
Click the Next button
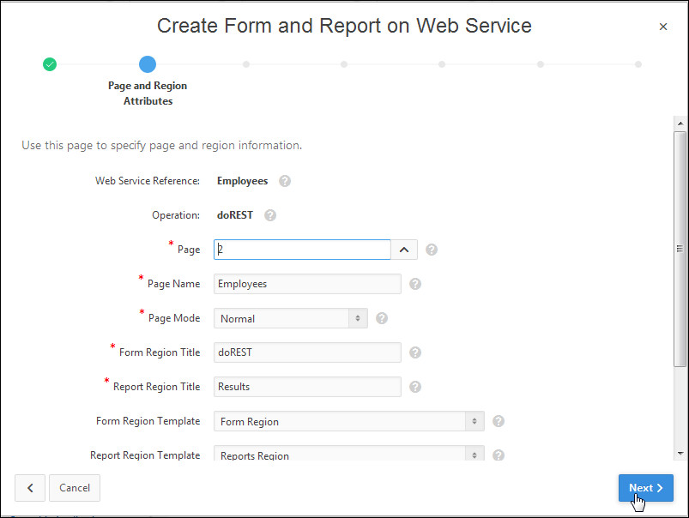point(645,488)
